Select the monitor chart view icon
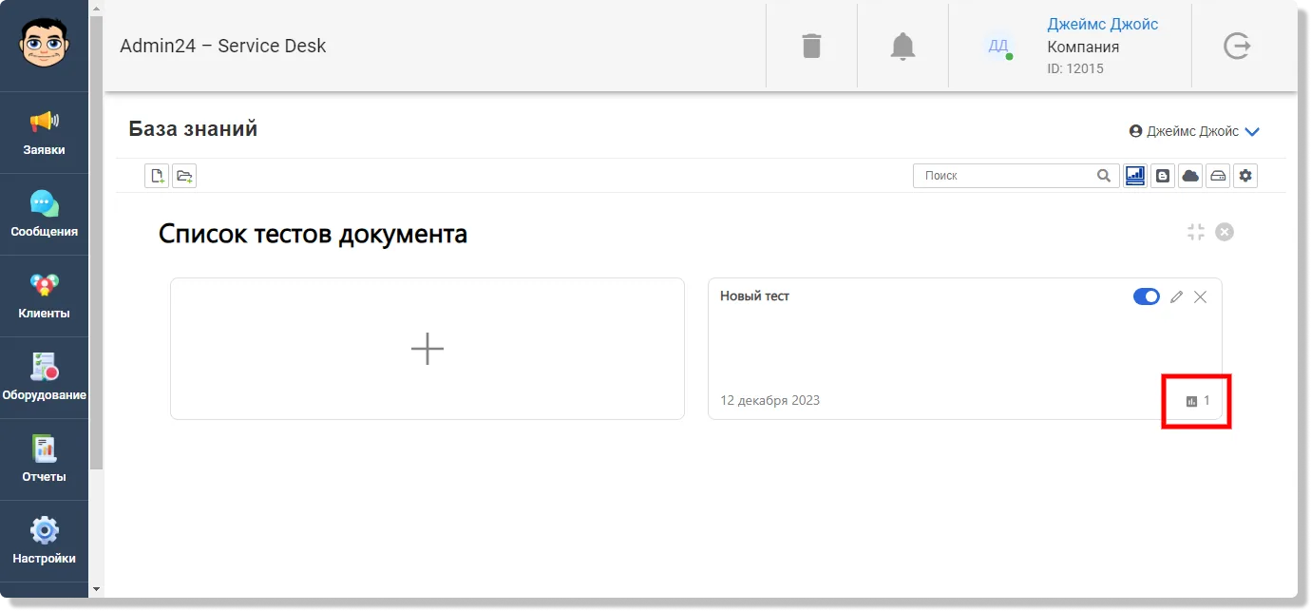Image resolution: width=1311 pixels, height=611 pixels. pos(1135,175)
